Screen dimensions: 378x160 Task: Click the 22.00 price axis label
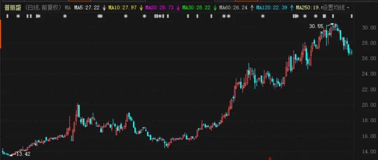click(x=370, y=89)
